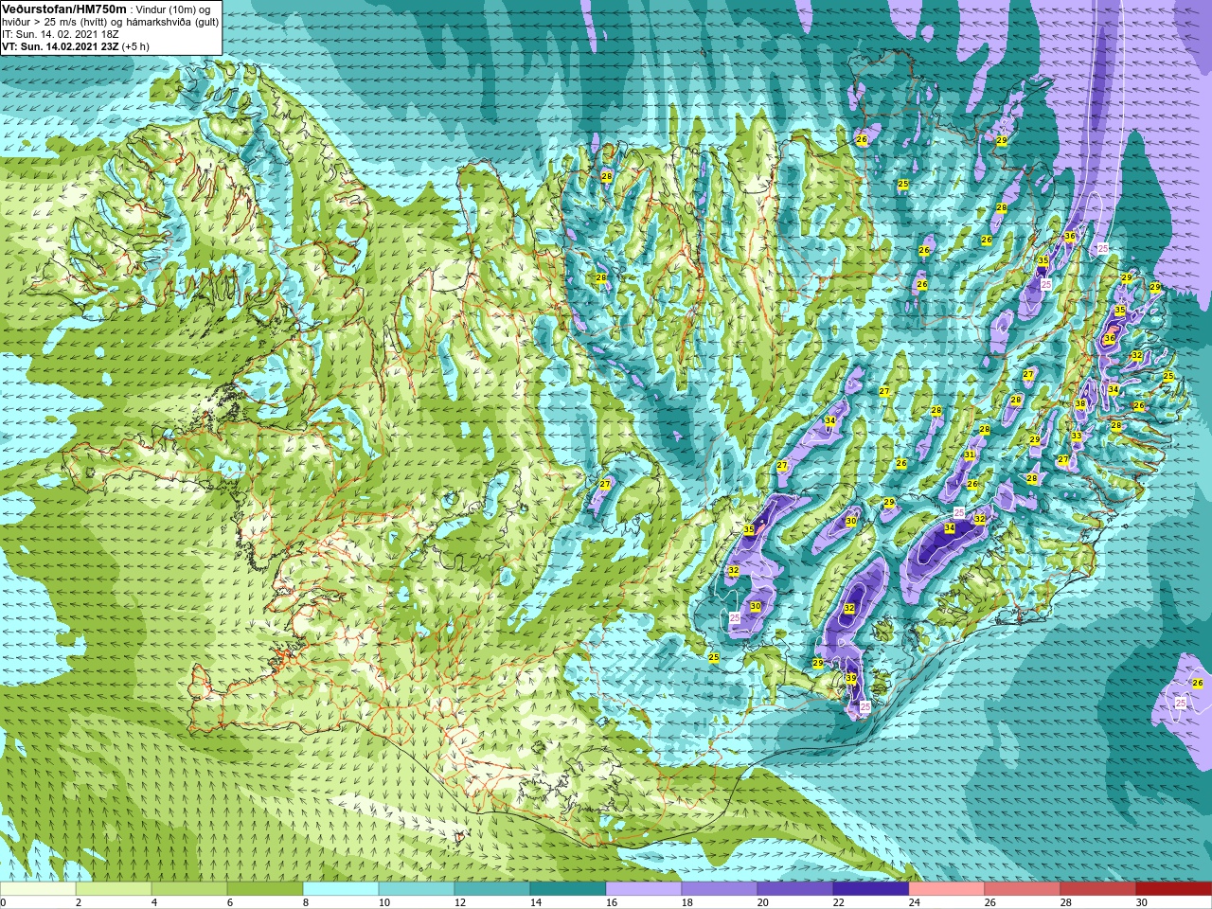Click the legend scale number 14
Image resolution: width=1212 pixels, height=909 pixels.
point(535,902)
